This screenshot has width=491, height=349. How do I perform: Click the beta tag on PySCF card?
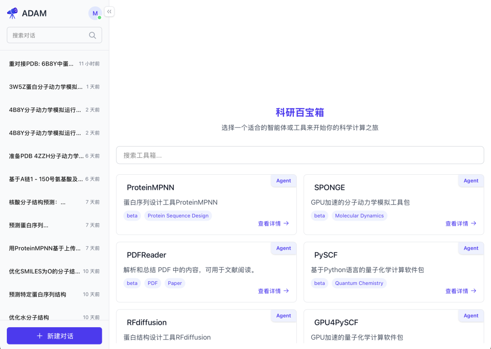320,283
